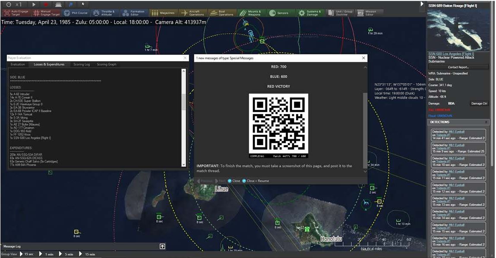Click the Previous message button
496x258 pixels.
pyautogui.click(x=205, y=181)
